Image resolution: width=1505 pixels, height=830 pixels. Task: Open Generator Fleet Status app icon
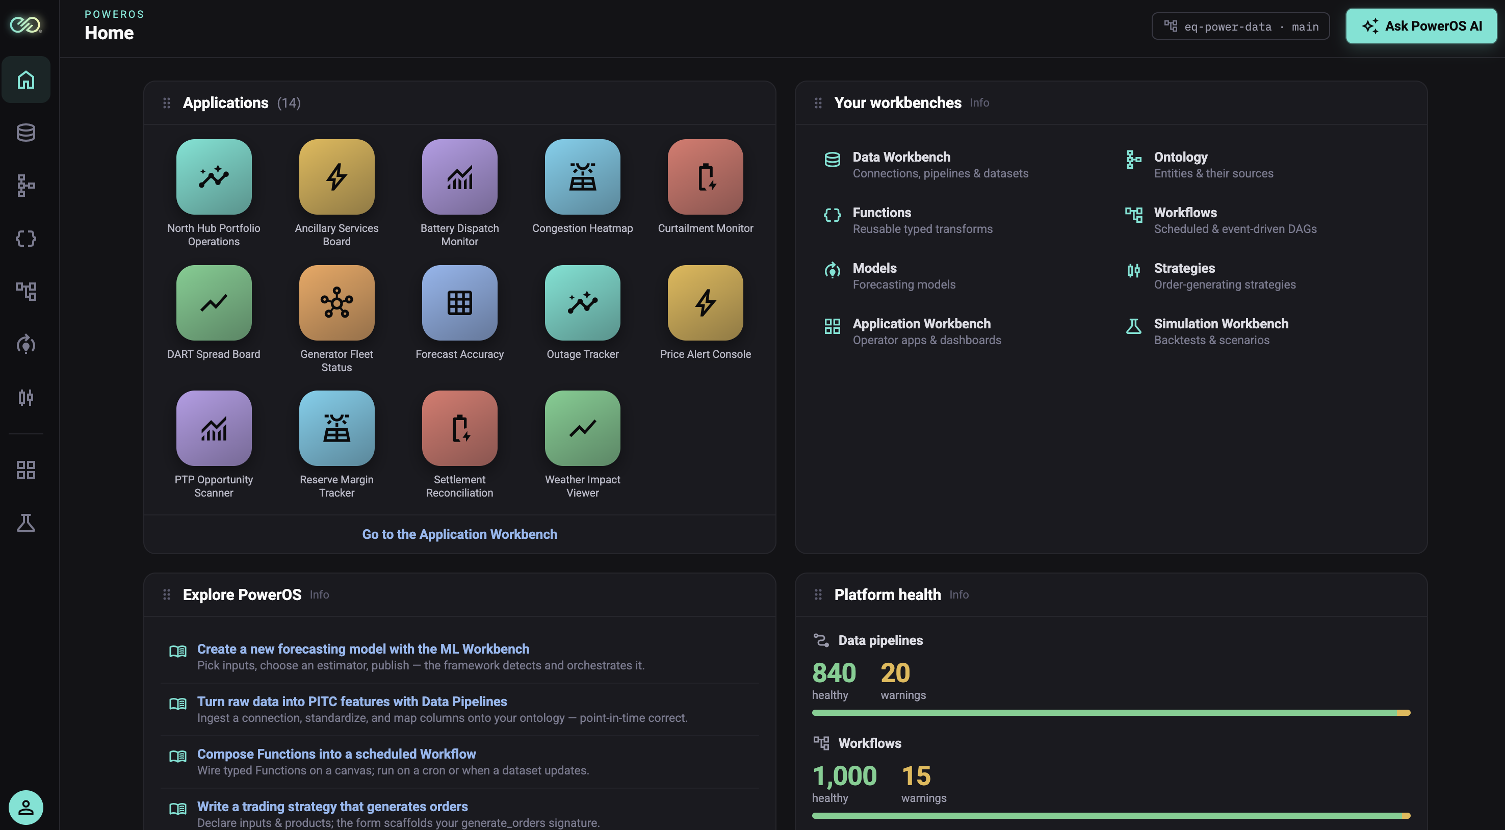coord(336,302)
